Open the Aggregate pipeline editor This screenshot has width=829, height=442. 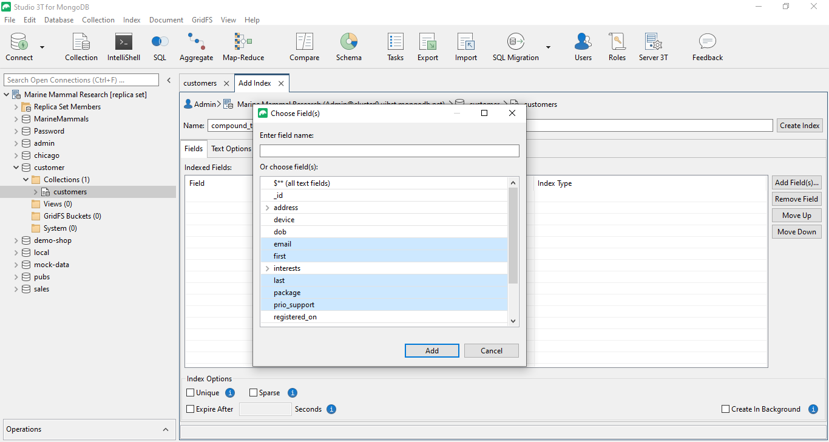pos(196,46)
